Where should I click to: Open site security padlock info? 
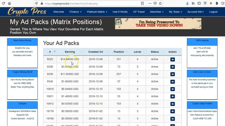click(x=42, y=3)
